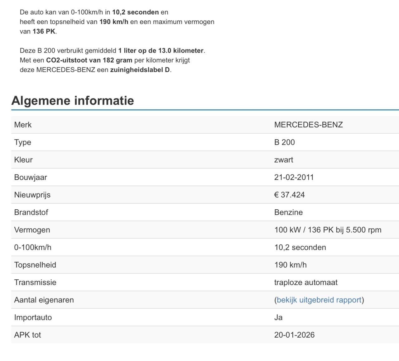Viewport: 399px width, 361px height.
Task: Click the bold 'zuinigheidslabel D' text
Action: (140, 70)
